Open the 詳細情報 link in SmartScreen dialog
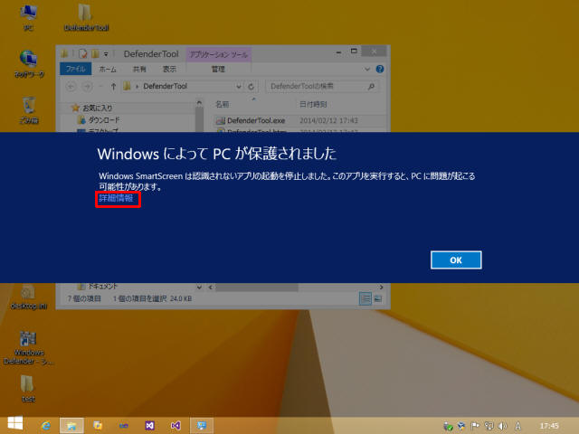579x434 pixels. [x=116, y=198]
